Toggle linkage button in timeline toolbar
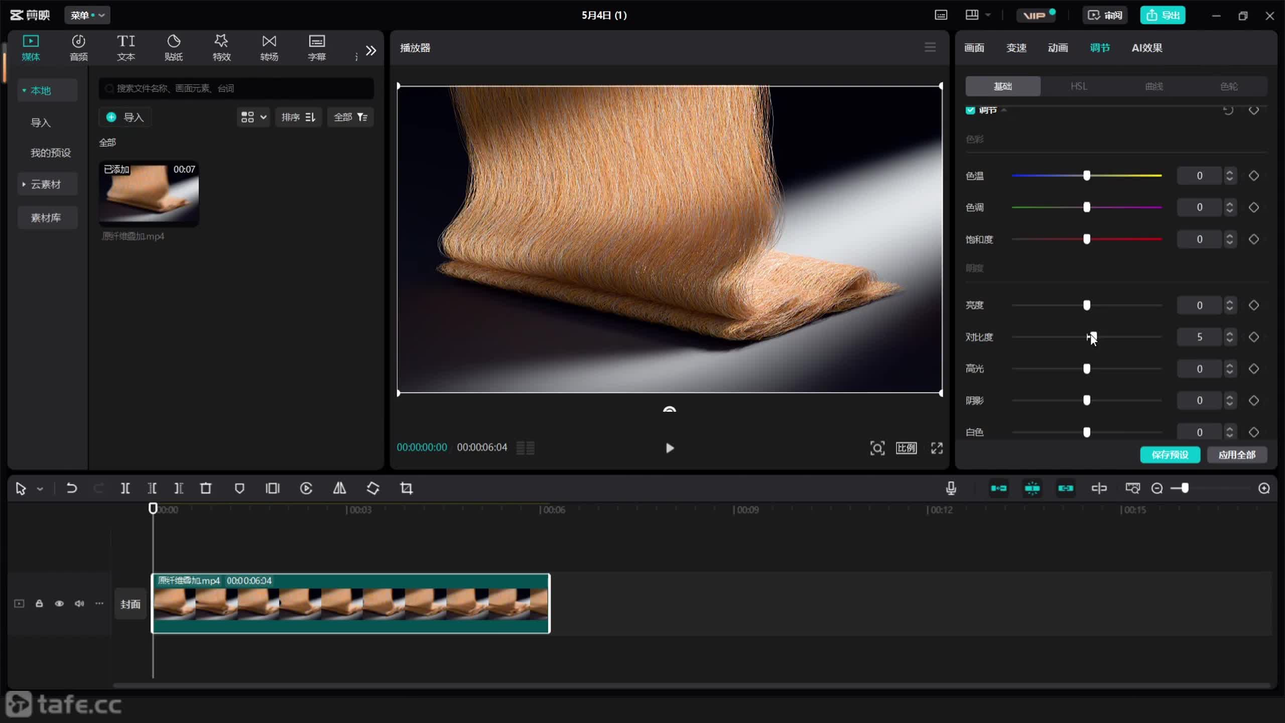 pos(1066,488)
